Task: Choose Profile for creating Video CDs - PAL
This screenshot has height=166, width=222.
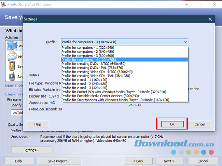Action: coord(96,76)
